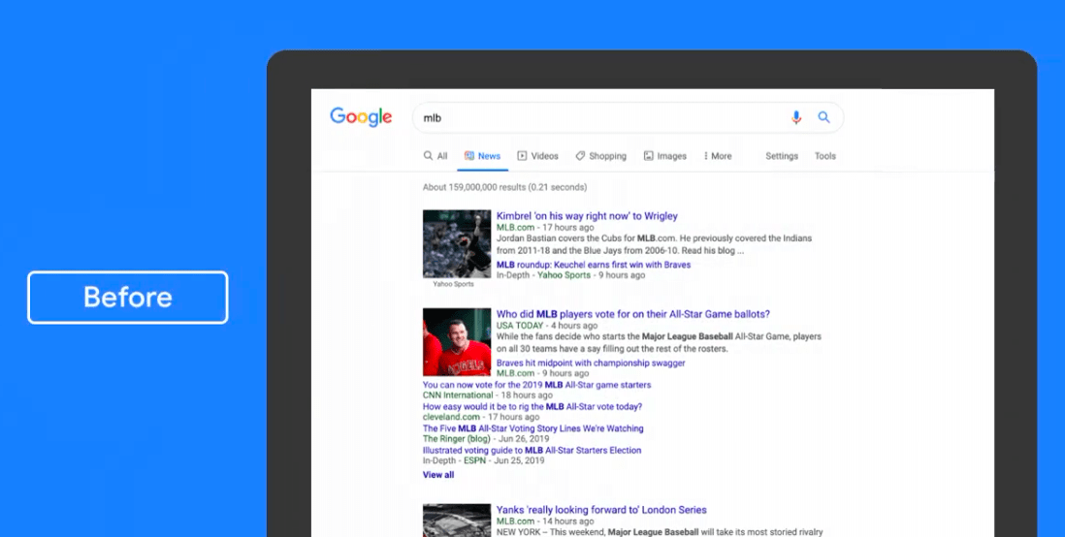The image size is (1065, 537).
Task: Open 2019 MLB All-Star game starters link
Action: (536, 385)
